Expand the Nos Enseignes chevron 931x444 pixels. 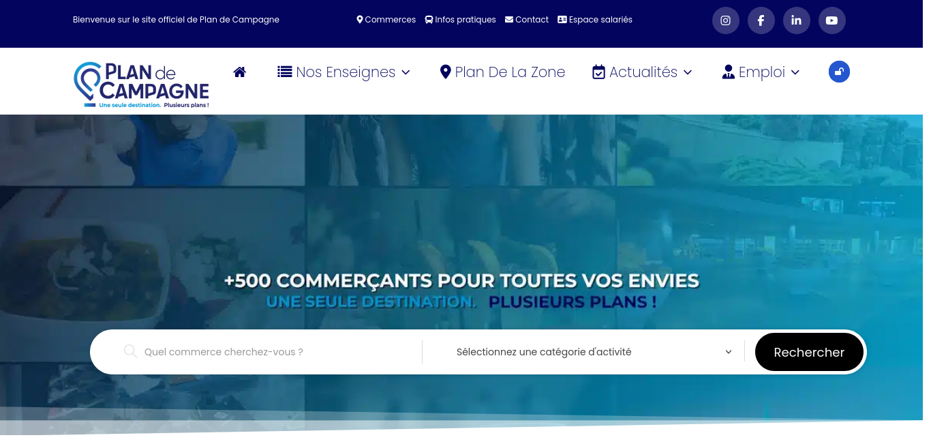point(406,72)
